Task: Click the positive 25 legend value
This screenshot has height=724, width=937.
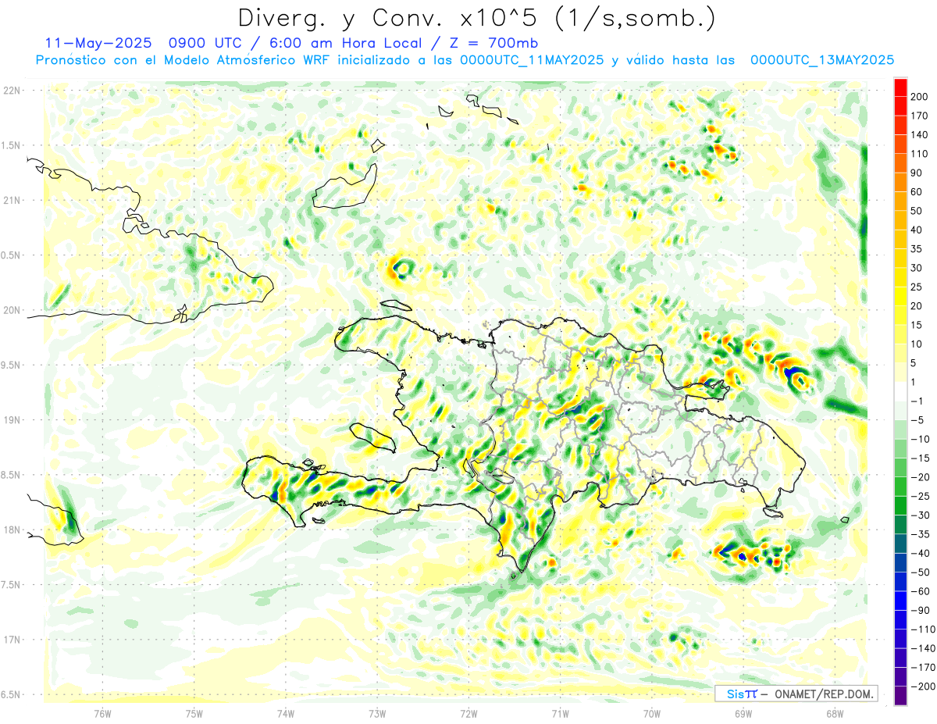Action: pyautogui.click(x=917, y=287)
